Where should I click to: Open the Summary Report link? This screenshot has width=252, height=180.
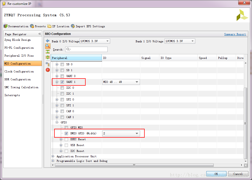(235, 34)
